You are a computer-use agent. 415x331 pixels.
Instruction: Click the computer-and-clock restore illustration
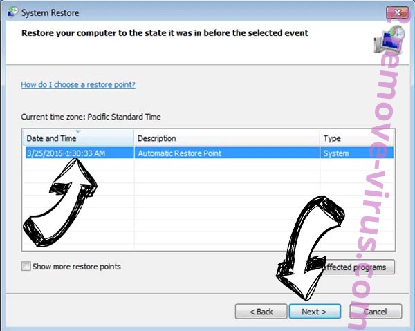coord(389,39)
